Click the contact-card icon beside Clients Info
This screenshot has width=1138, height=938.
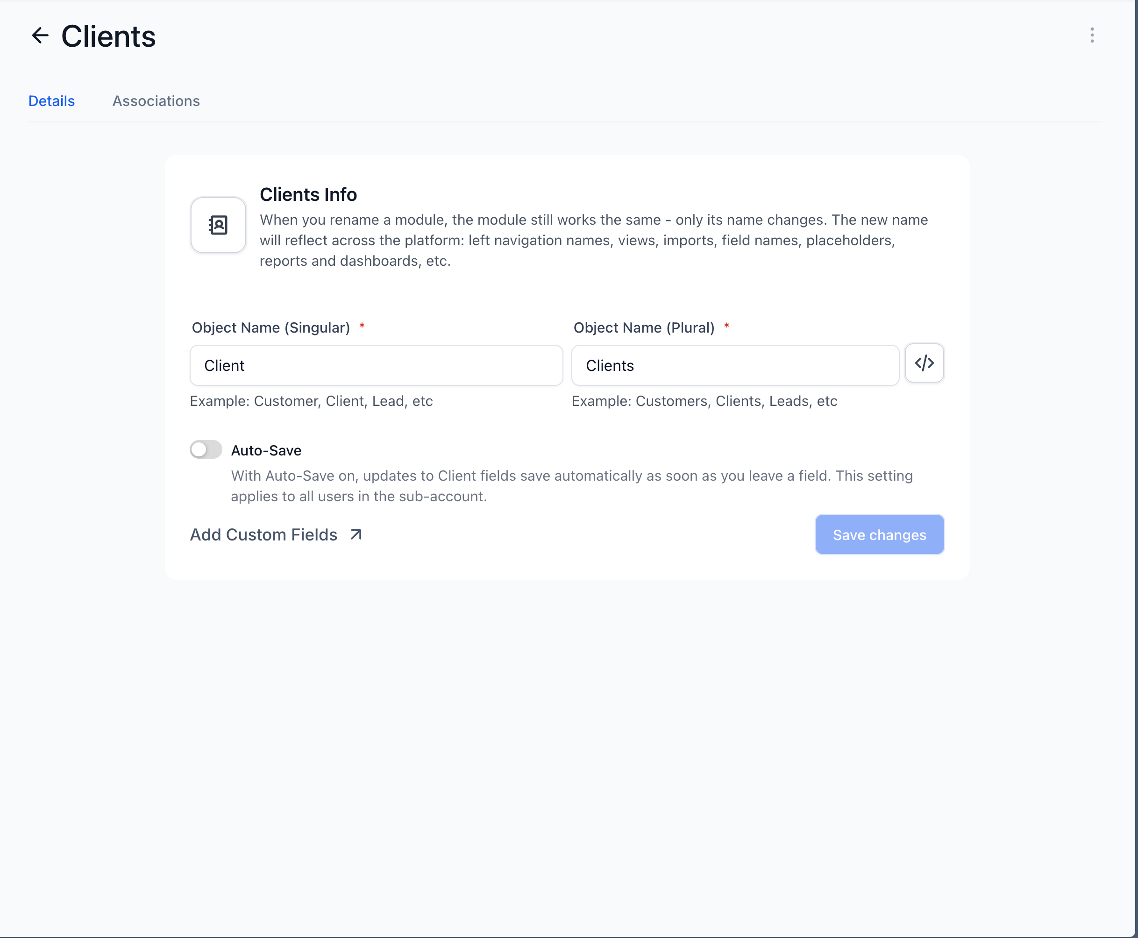(218, 225)
